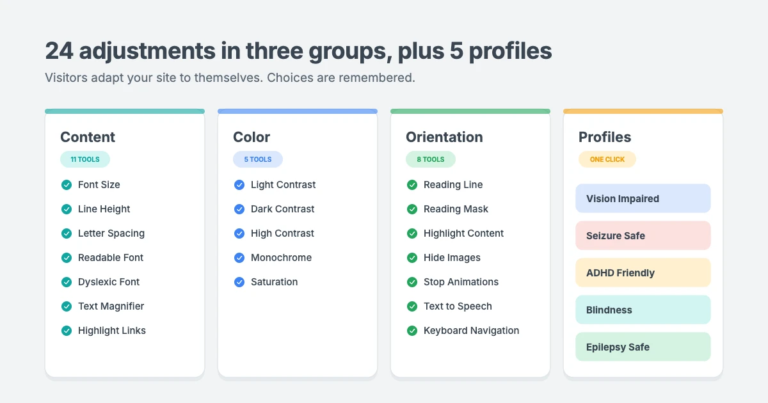The width and height of the screenshot is (768, 403).
Task: Choose the ADHD Friendly profile
Action: point(643,273)
